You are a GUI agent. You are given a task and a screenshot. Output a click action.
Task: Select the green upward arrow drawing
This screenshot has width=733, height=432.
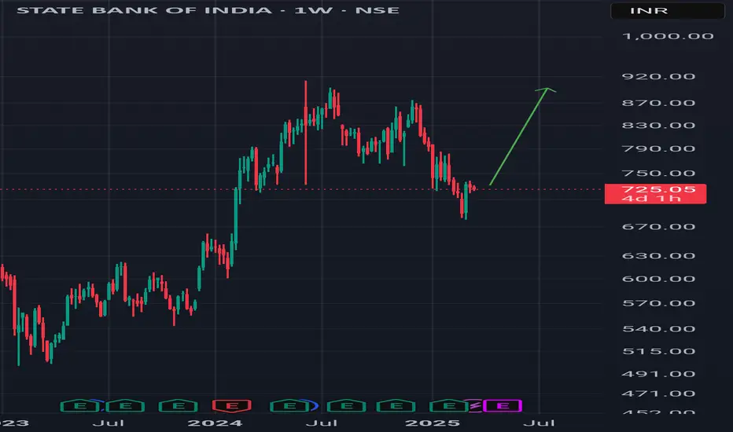point(519,136)
